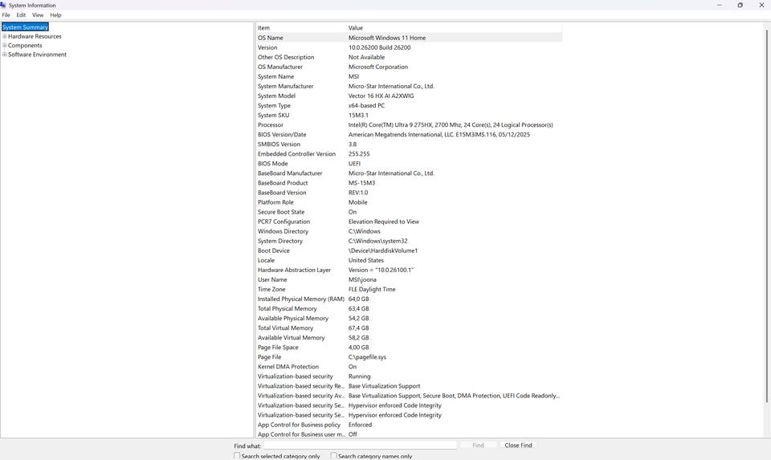Select the Total Physical Memory row

tap(409, 308)
